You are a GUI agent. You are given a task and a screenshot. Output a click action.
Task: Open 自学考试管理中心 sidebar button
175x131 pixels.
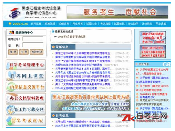click(26, 65)
